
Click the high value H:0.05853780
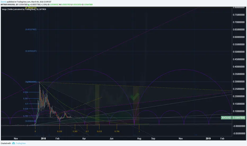[65, 5]
